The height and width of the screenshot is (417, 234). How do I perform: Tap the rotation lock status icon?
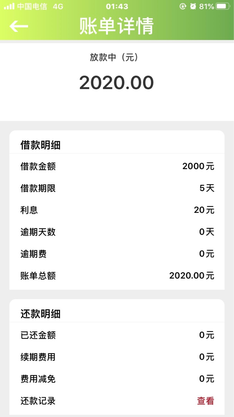point(183,6)
